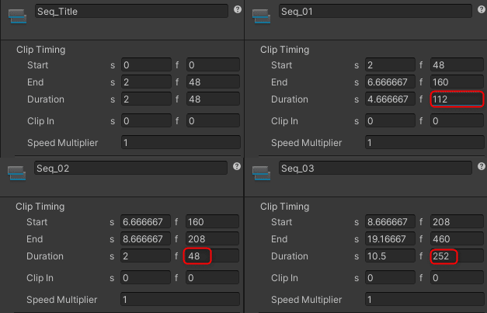Image resolution: width=487 pixels, height=313 pixels.
Task: Click Seq_02 Start seconds field 6.666667
Action: 145,221
